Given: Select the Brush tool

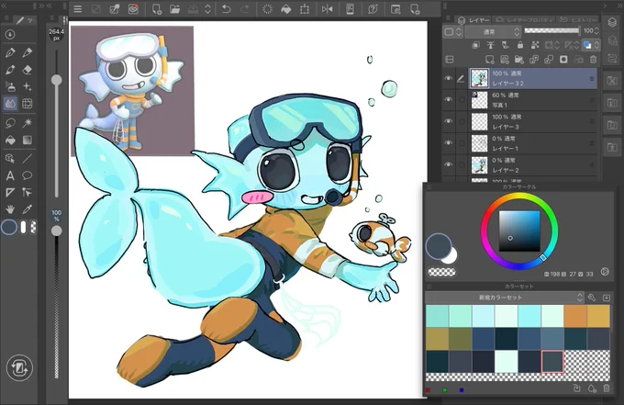Looking at the screenshot, I should tap(10, 70).
